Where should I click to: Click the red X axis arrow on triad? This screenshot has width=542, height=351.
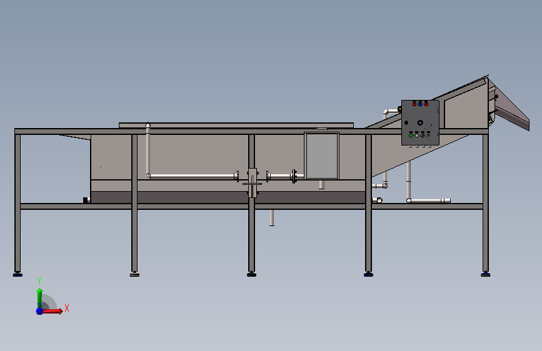54,311
